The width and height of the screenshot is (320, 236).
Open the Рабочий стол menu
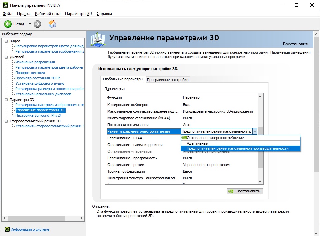[48, 14]
